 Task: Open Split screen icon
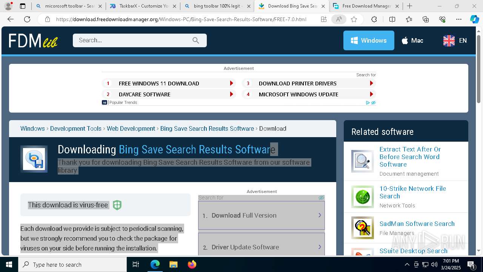[392, 19]
